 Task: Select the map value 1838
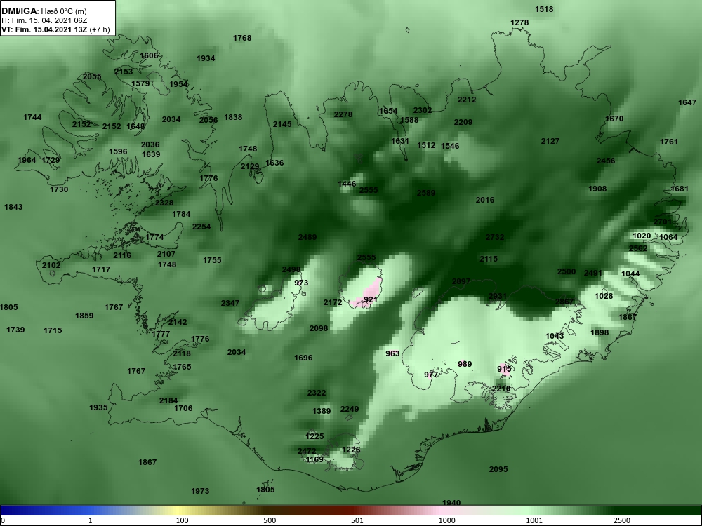click(233, 118)
